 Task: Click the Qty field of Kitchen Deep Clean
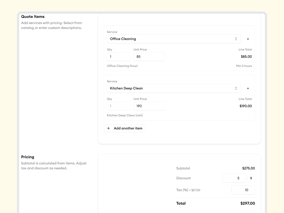[x=119, y=106]
